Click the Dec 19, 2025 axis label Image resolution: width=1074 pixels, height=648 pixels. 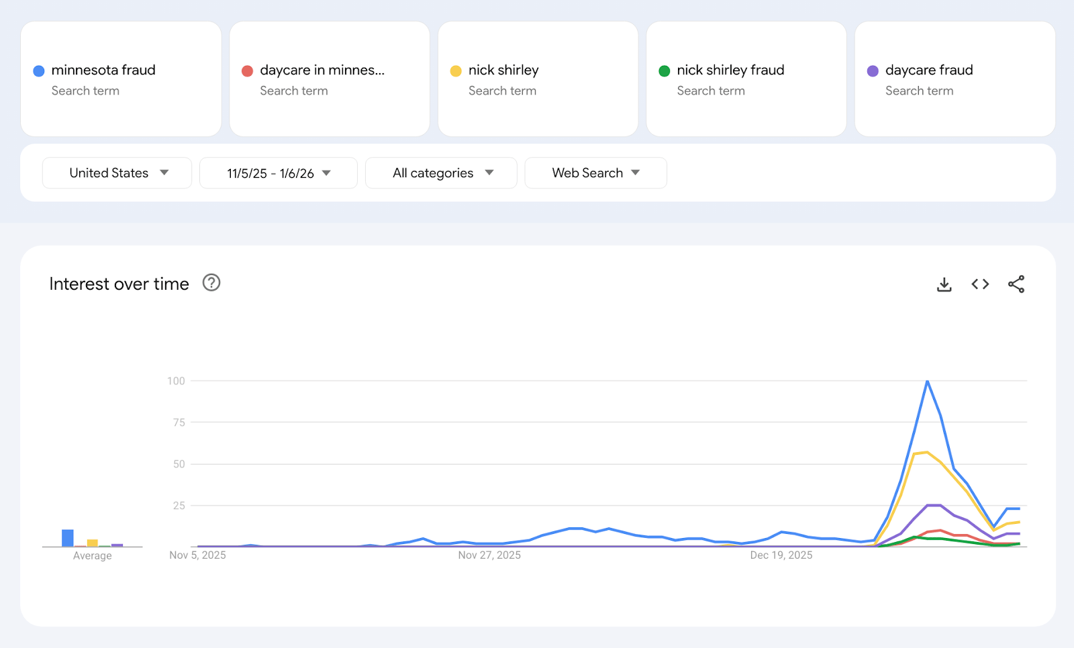pos(781,555)
